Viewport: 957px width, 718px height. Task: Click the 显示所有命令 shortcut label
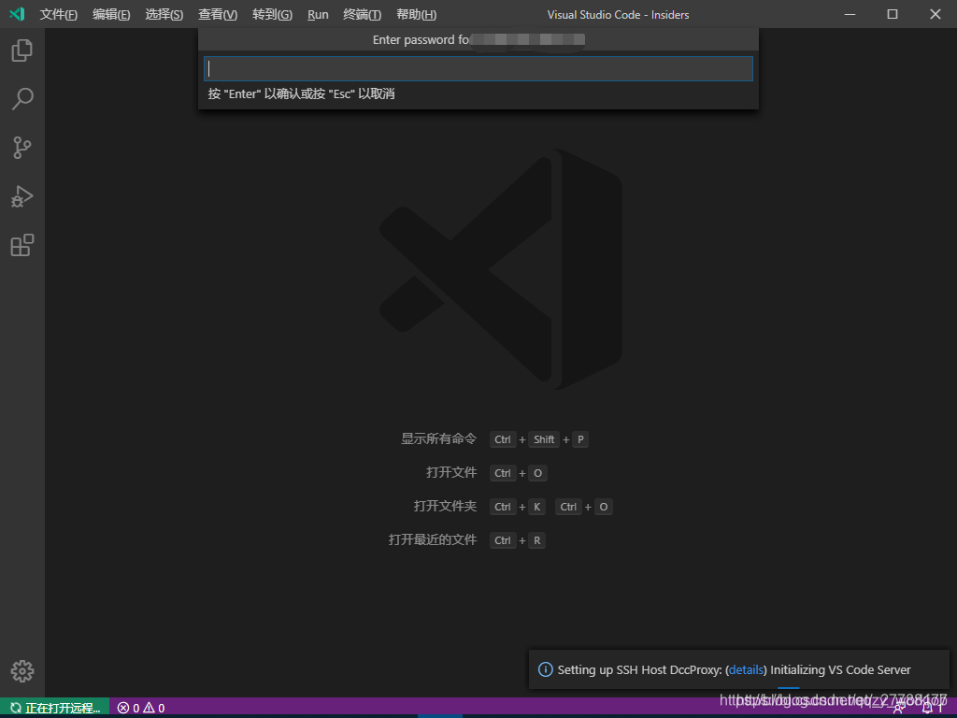pos(438,439)
